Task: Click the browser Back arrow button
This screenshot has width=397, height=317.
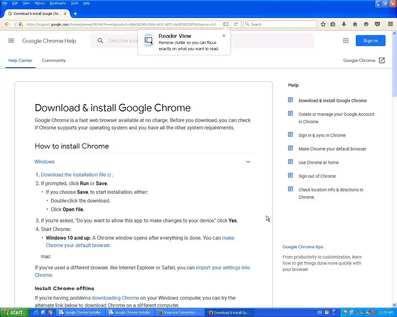Action: tap(7, 24)
